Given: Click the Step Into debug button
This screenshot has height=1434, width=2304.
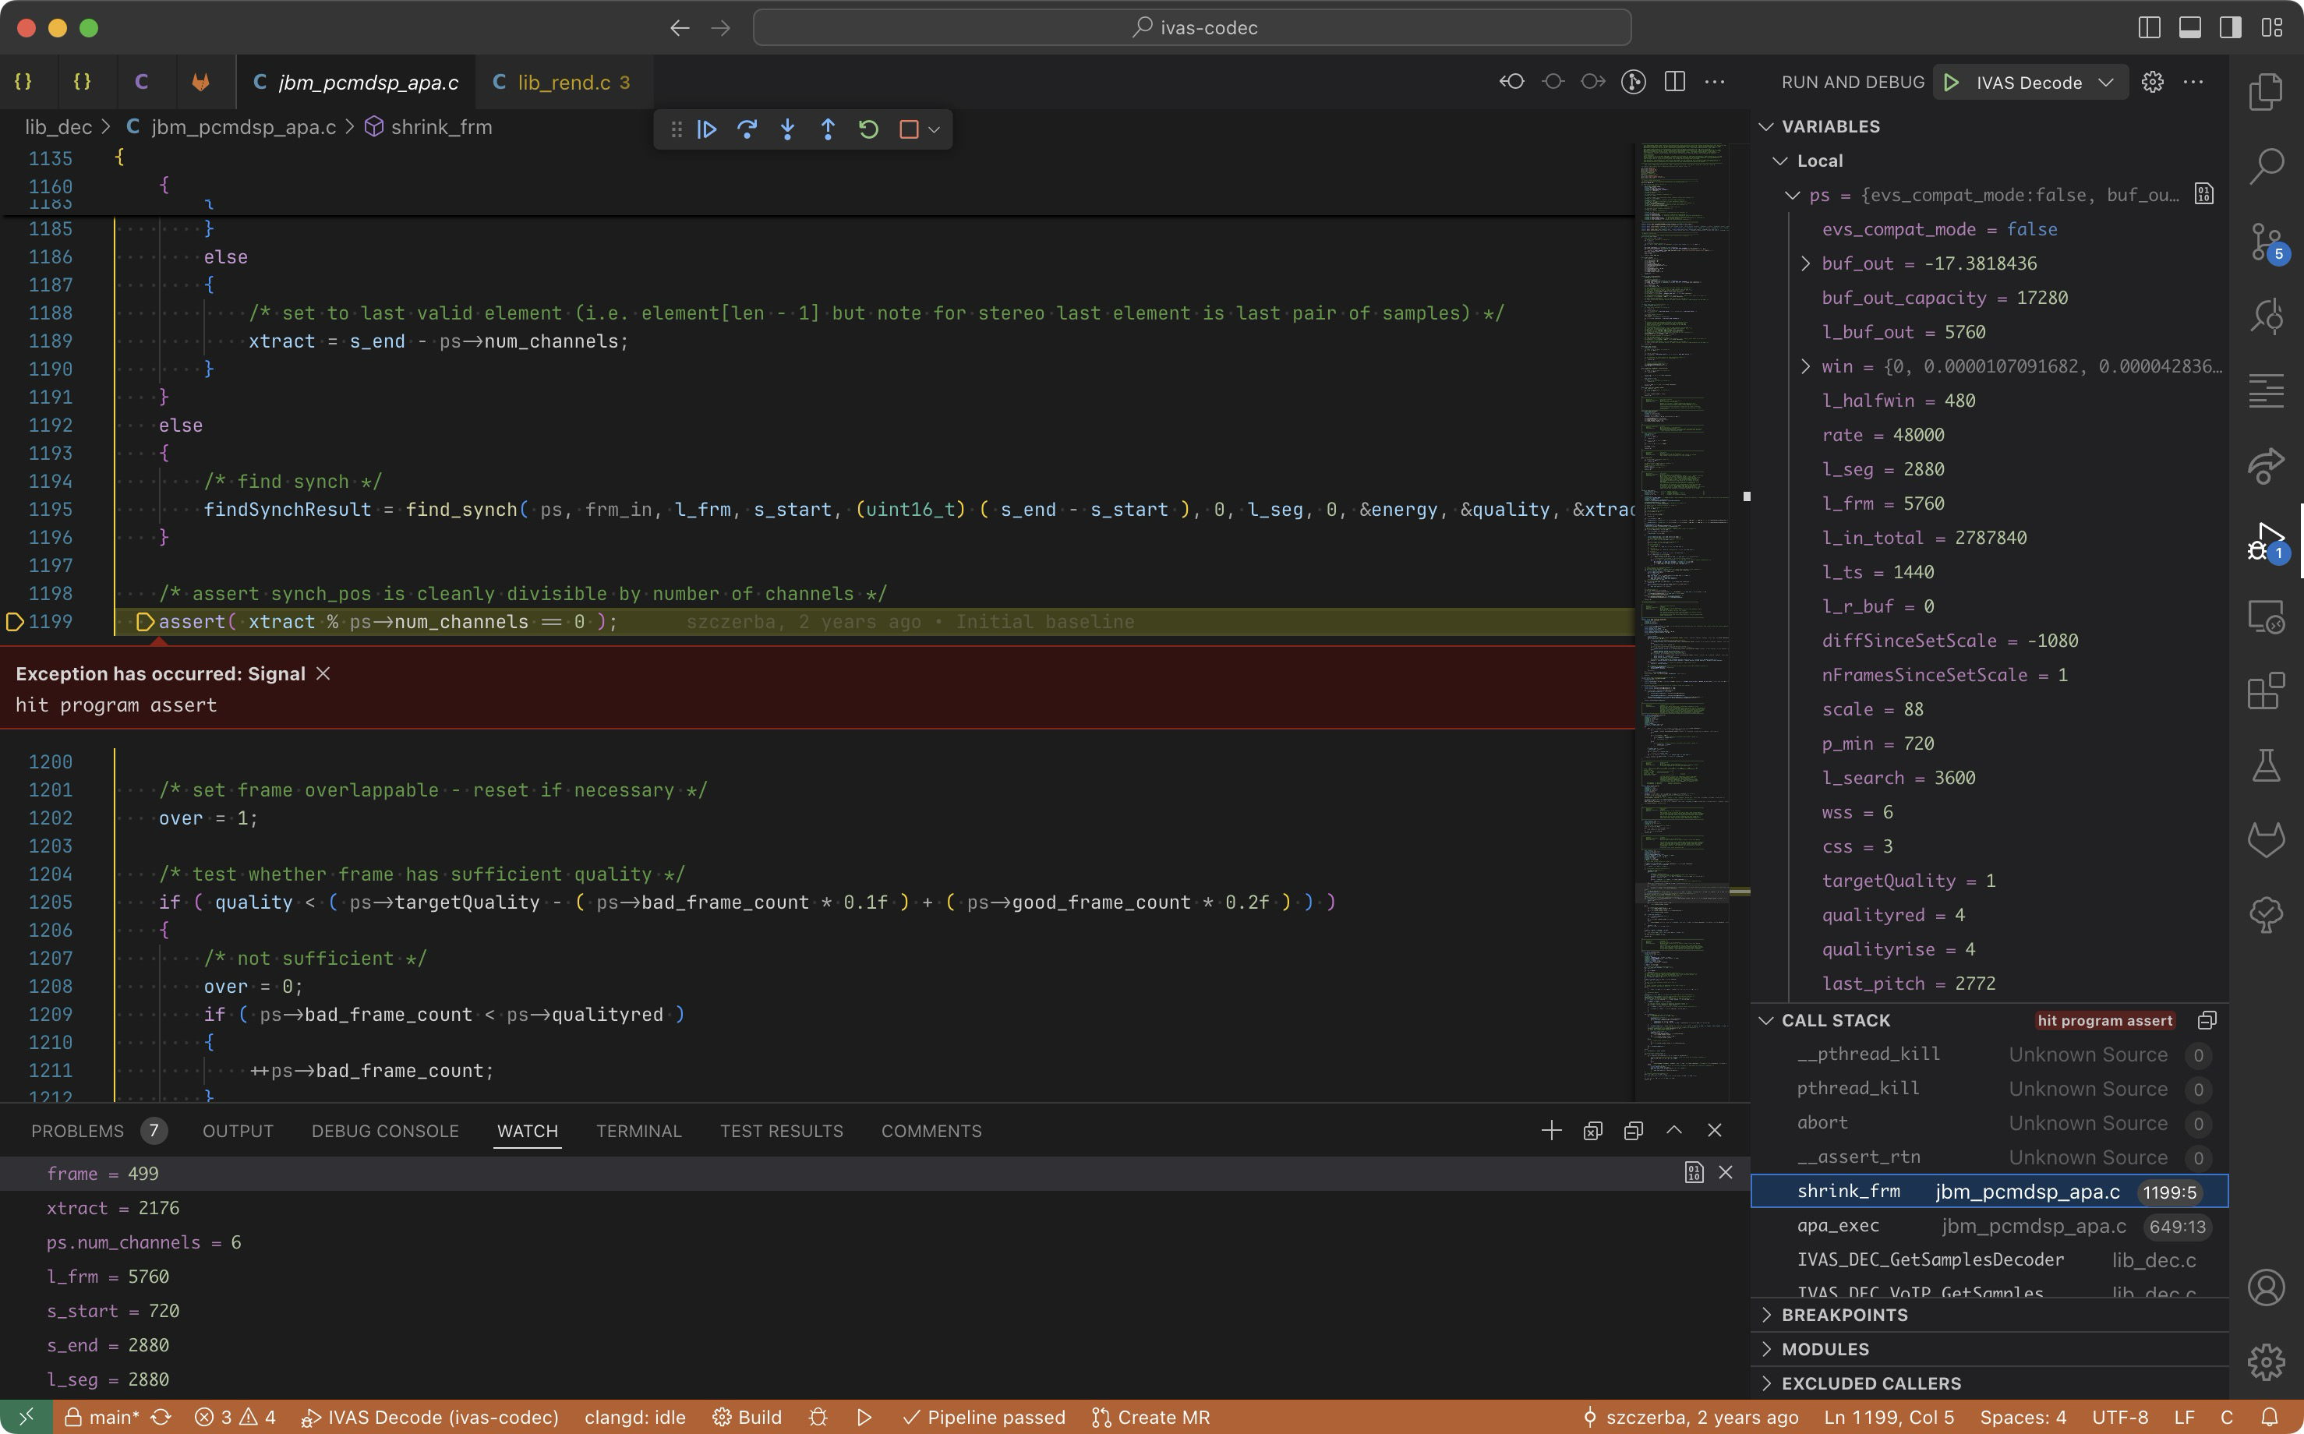Looking at the screenshot, I should click(787, 129).
